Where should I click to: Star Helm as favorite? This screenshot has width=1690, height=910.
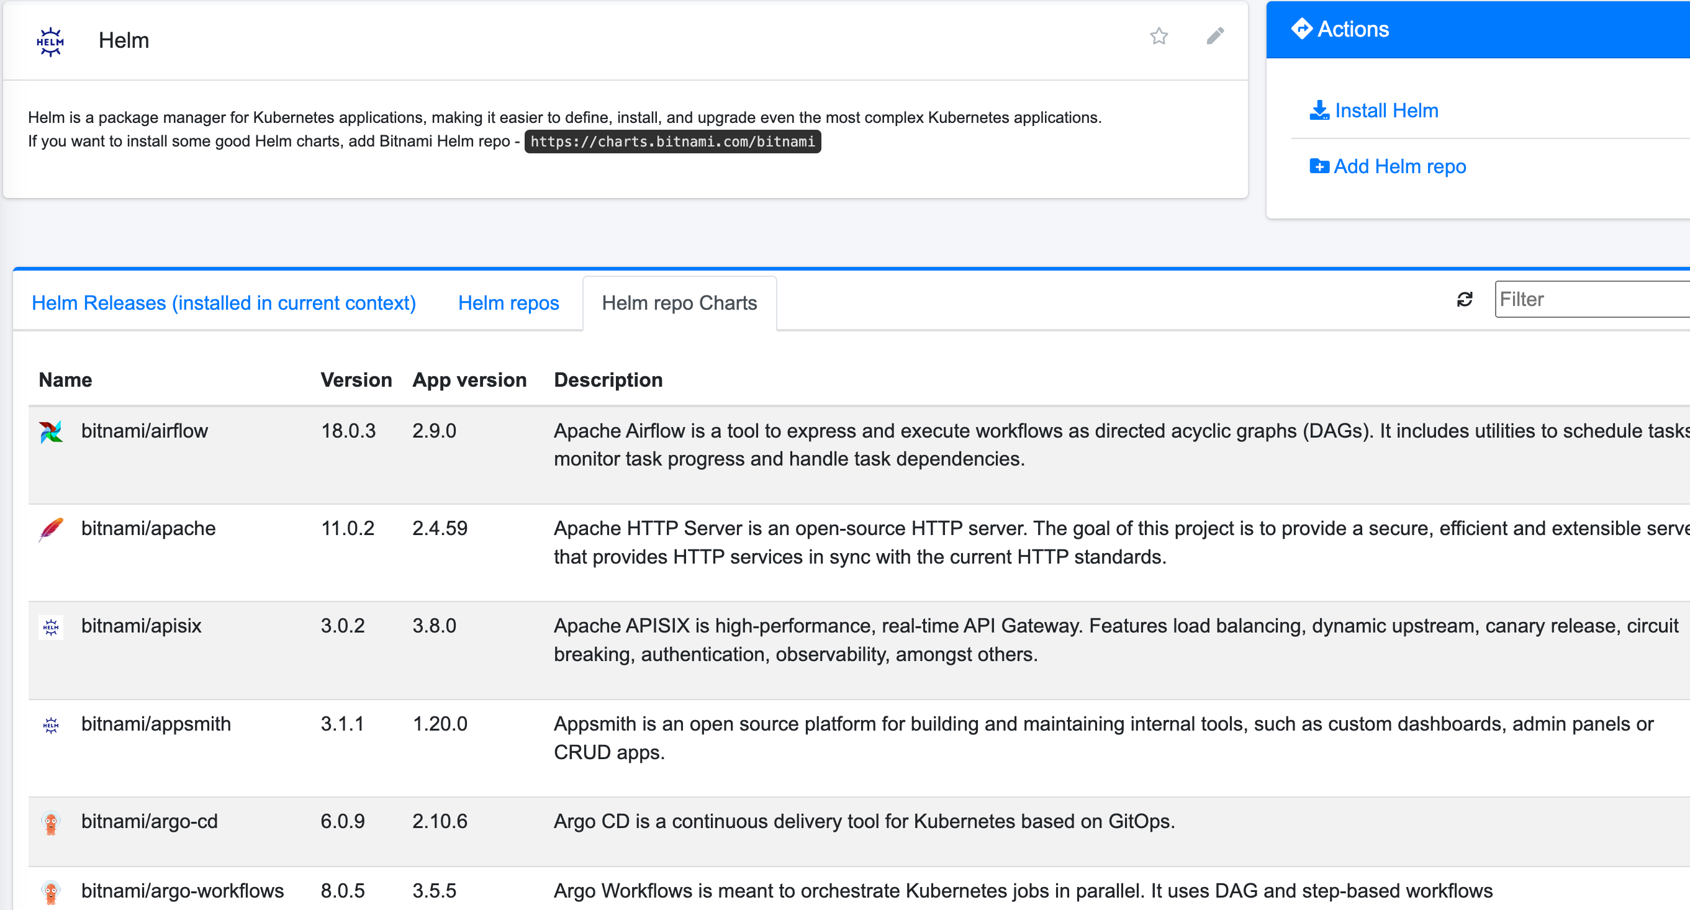(1159, 36)
